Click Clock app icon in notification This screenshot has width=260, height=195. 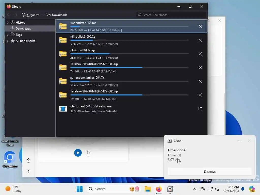(169, 141)
